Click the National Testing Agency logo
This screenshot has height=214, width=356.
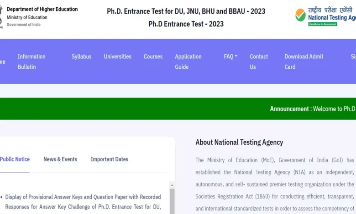click(325, 16)
